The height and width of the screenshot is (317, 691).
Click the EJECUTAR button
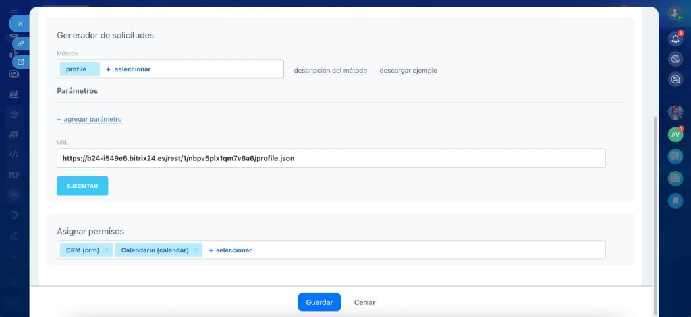coord(82,186)
